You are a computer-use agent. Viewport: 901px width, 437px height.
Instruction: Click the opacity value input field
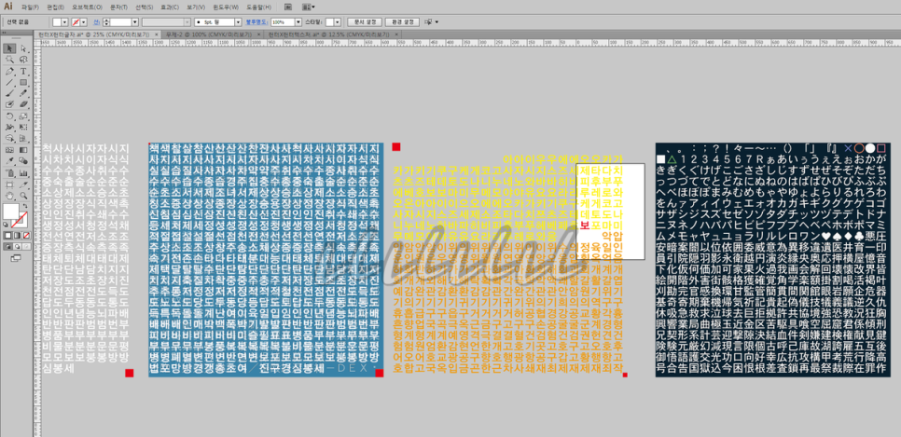(282, 21)
